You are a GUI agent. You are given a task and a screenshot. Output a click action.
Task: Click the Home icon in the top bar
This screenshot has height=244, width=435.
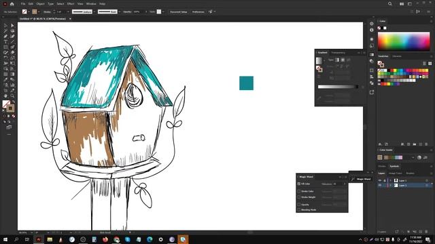click(12, 4)
